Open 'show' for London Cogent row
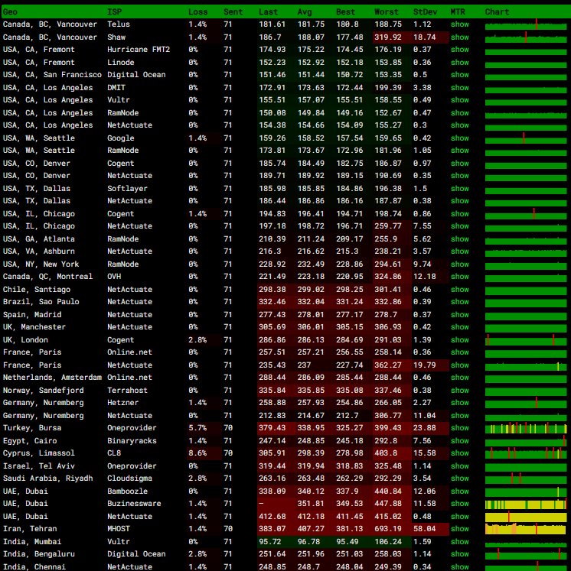The width and height of the screenshot is (571, 571). point(459,339)
